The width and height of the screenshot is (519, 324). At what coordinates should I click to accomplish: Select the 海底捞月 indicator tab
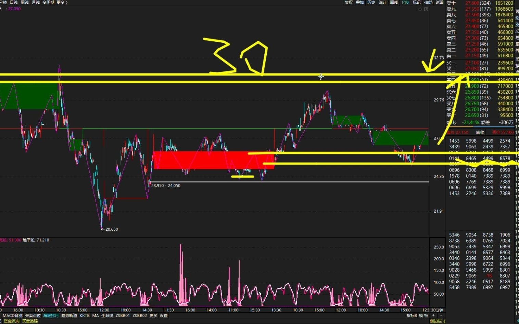click(x=51, y=315)
